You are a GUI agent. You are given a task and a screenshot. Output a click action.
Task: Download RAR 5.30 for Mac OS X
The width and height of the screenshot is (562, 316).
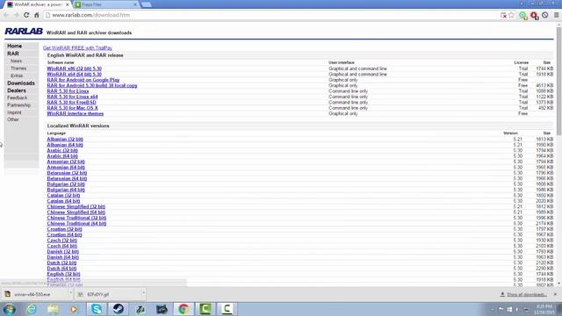click(x=72, y=108)
